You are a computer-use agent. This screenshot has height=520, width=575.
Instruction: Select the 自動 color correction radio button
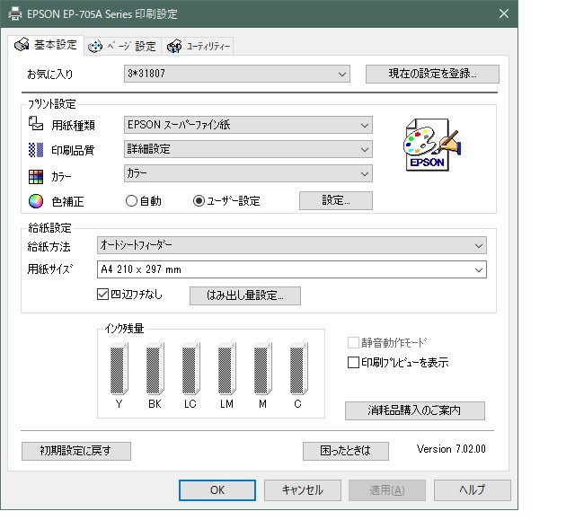(131, 201)
